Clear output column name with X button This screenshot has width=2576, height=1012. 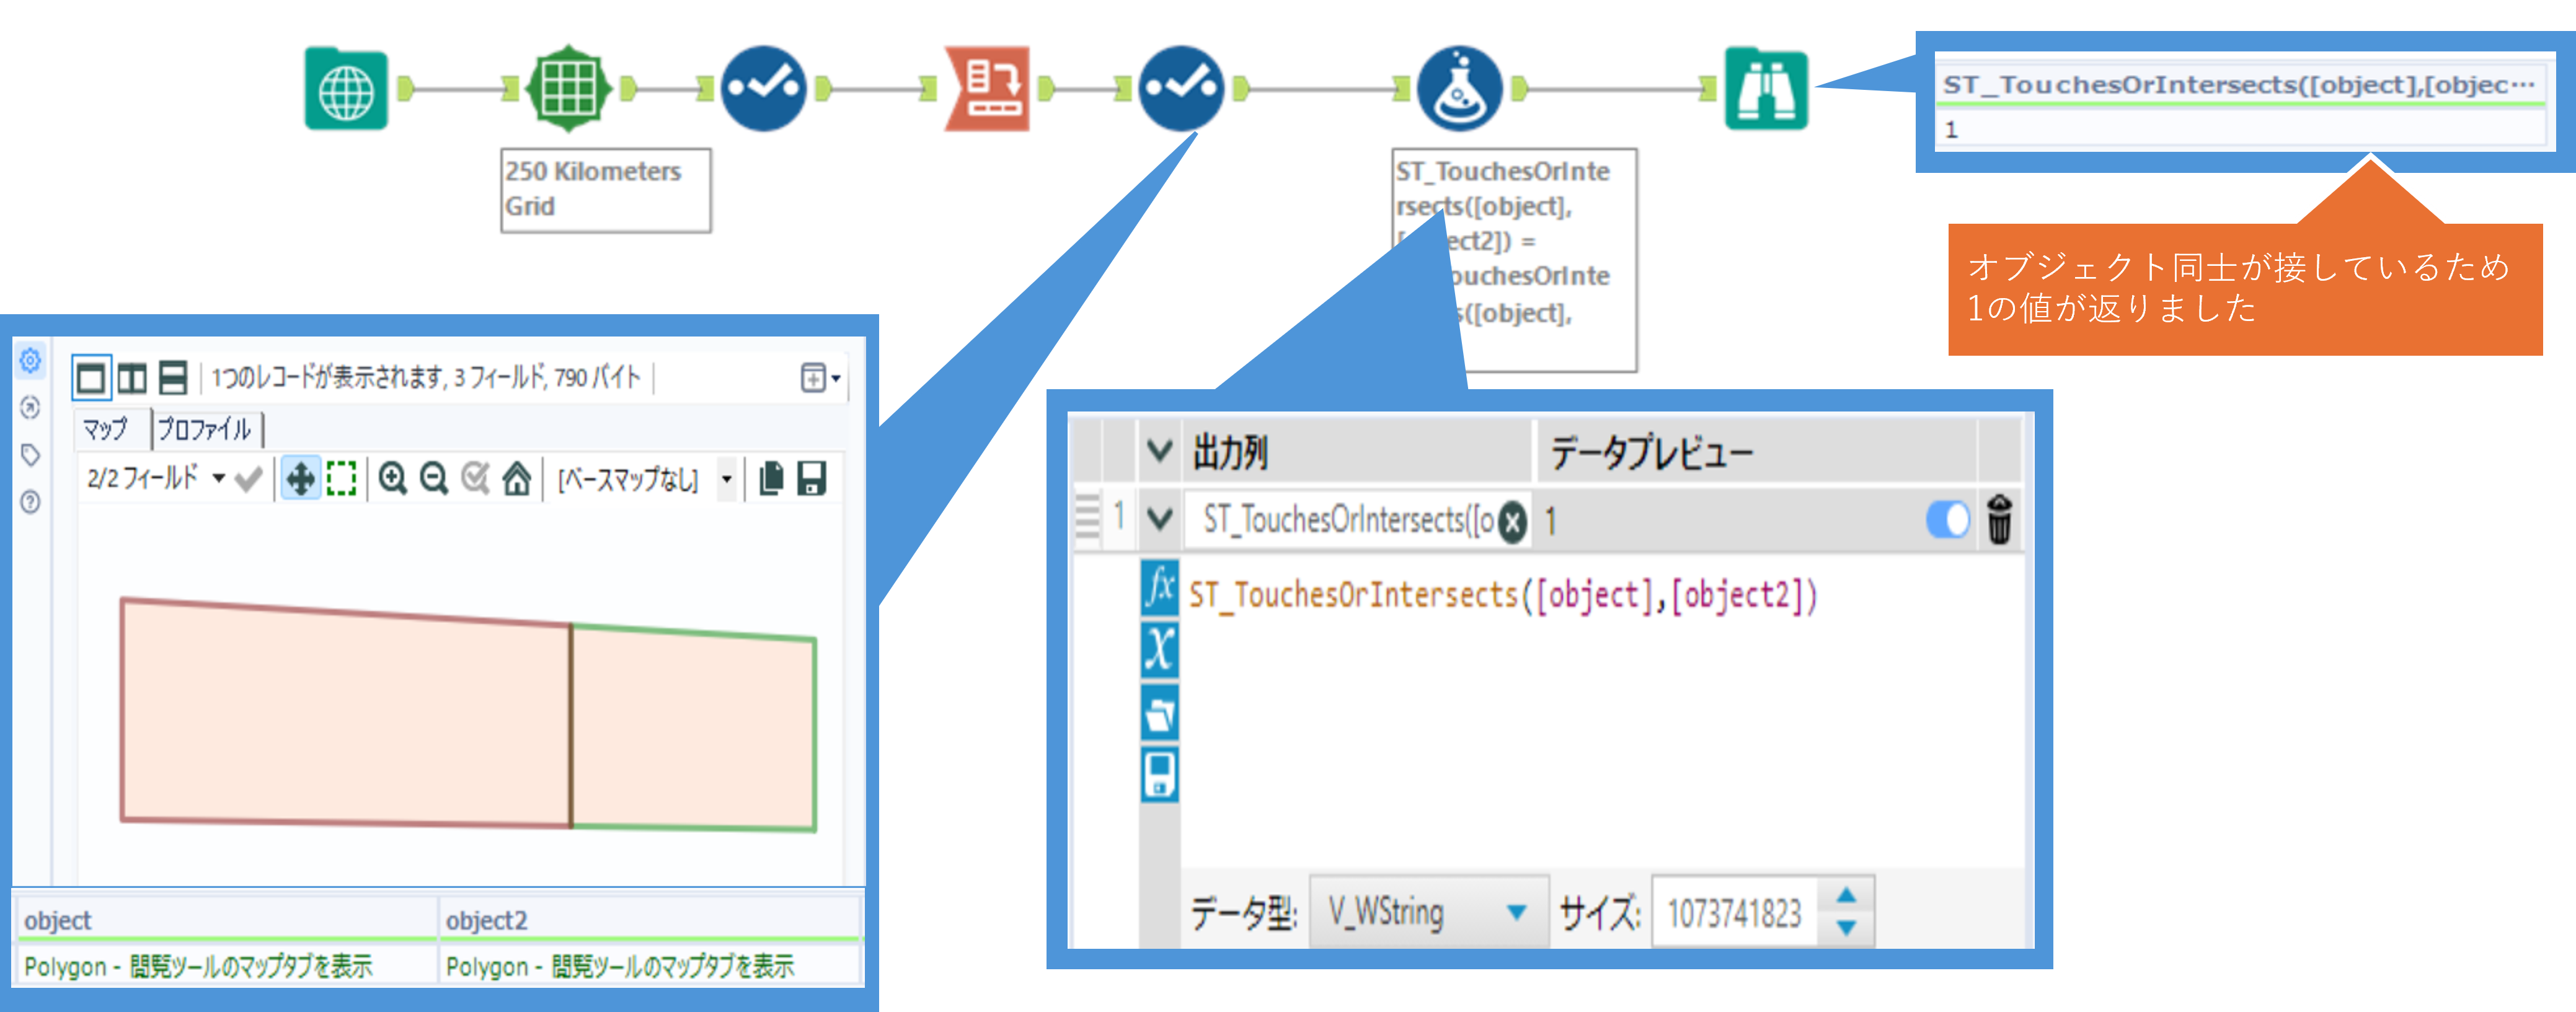coord(1513,521)
